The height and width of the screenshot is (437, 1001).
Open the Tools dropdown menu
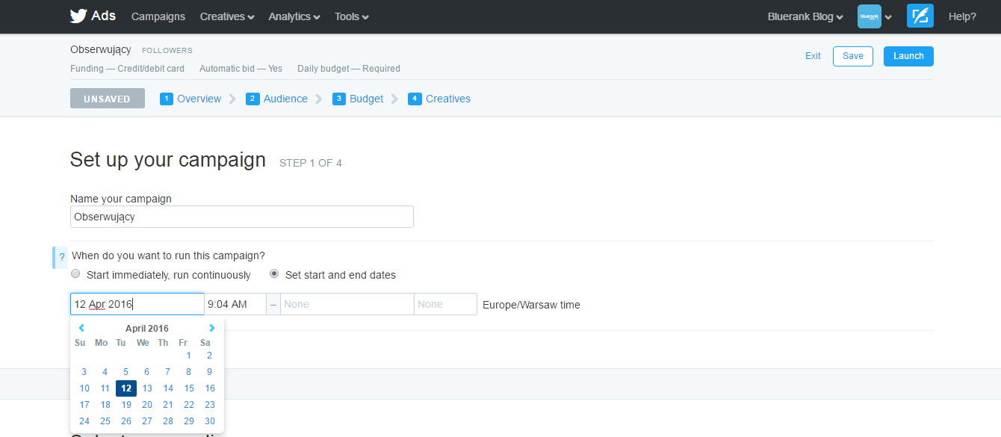[x=351, y=16]
